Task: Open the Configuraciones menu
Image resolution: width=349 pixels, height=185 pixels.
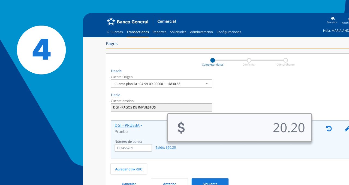Action: point(229,32)
